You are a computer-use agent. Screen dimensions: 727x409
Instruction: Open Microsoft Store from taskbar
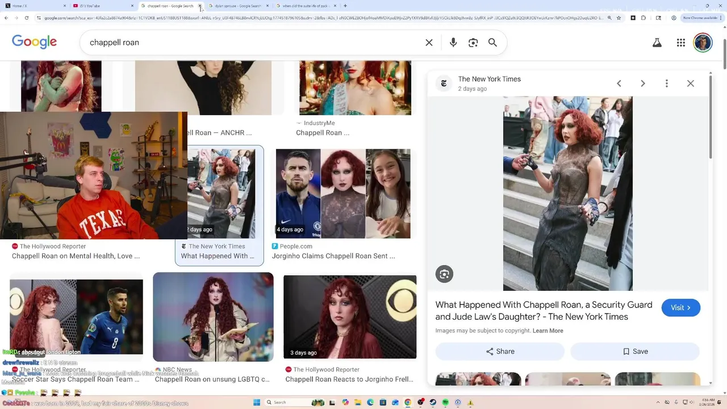383,402
